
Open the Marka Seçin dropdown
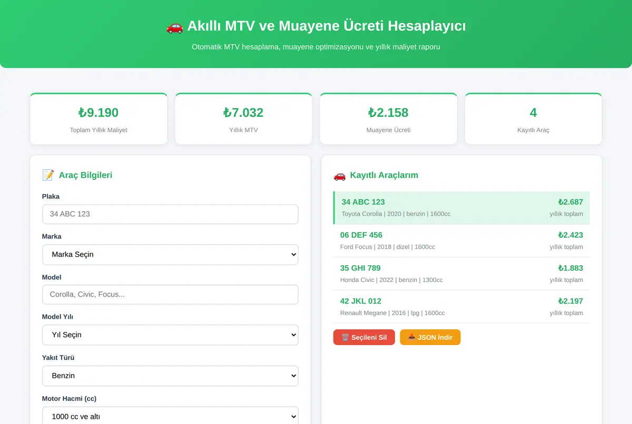[x=170, y=255]
